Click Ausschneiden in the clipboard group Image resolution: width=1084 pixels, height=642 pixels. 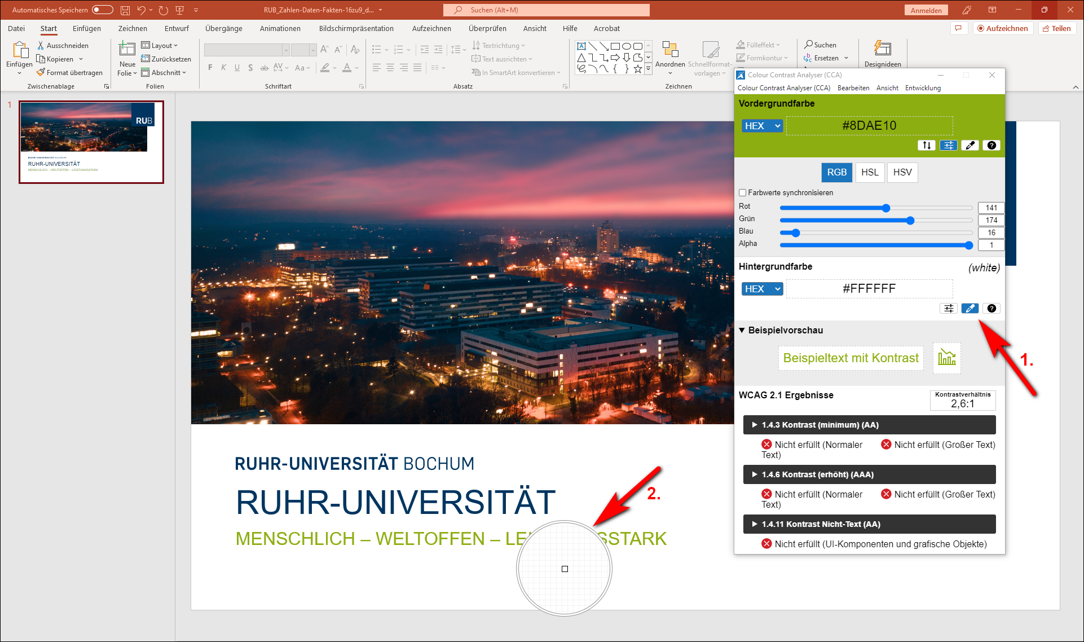pos(63,46)
